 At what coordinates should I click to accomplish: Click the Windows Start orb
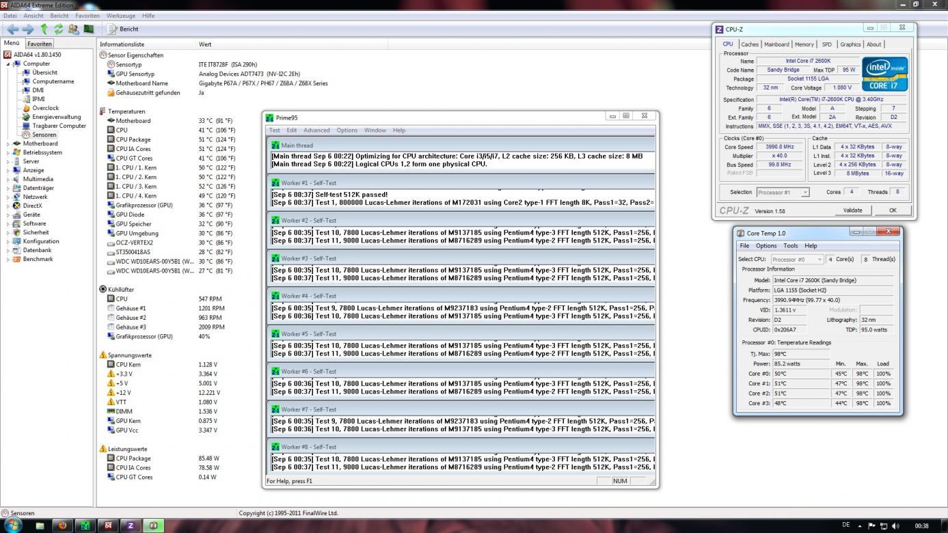(13, 525)
